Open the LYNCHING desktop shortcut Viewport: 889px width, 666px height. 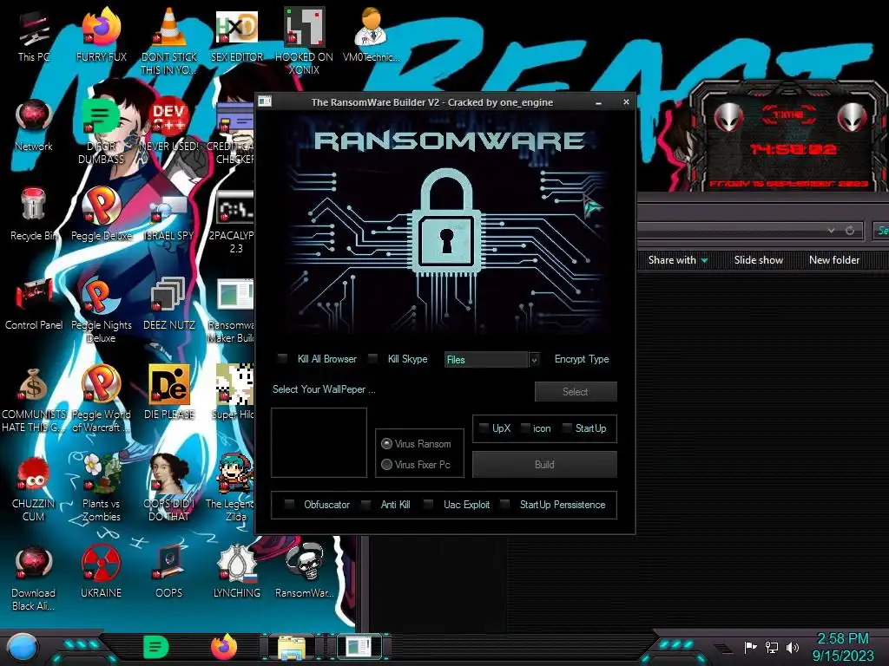tap(236, 571)
